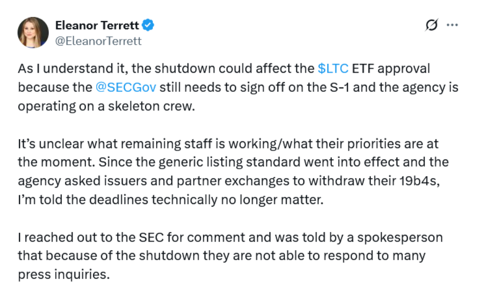Open the three-dot more options menu
The image size is (490, 282).
coord(453,25)
